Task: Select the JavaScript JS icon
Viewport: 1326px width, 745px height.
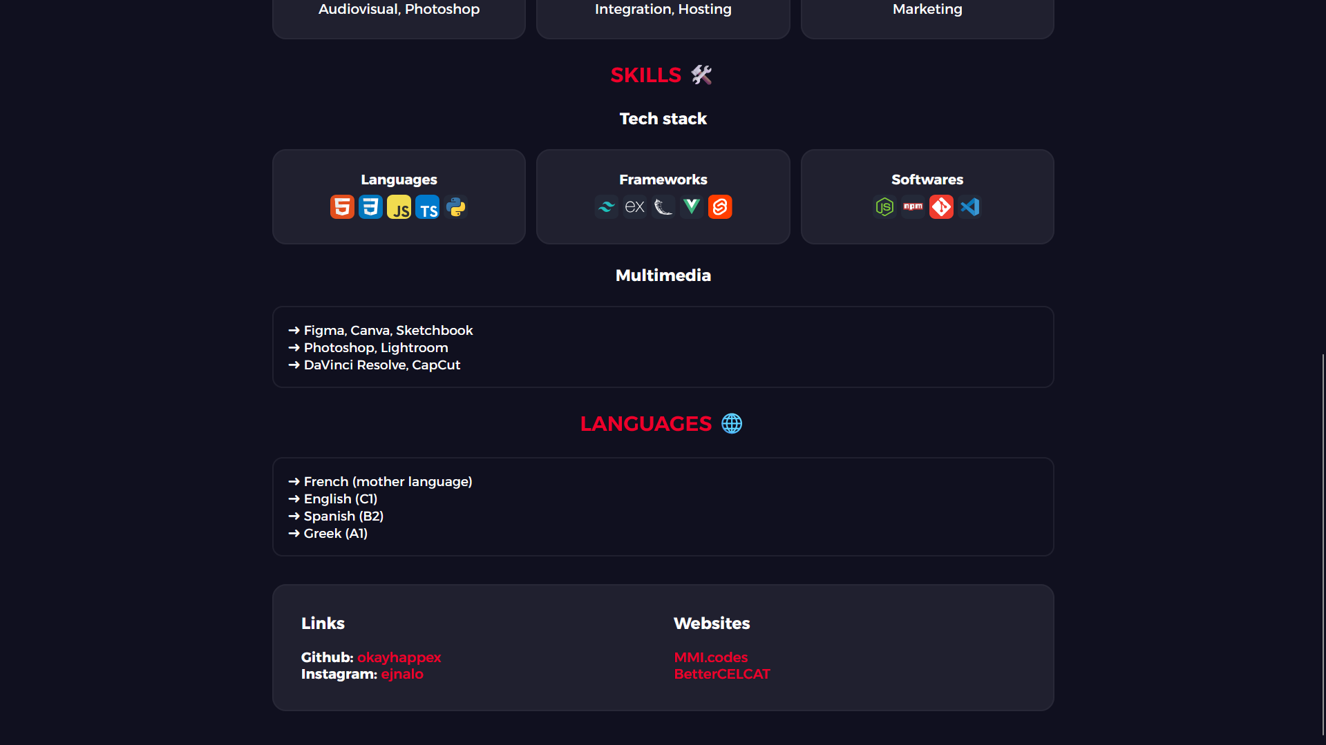Action: coord(399,207)
